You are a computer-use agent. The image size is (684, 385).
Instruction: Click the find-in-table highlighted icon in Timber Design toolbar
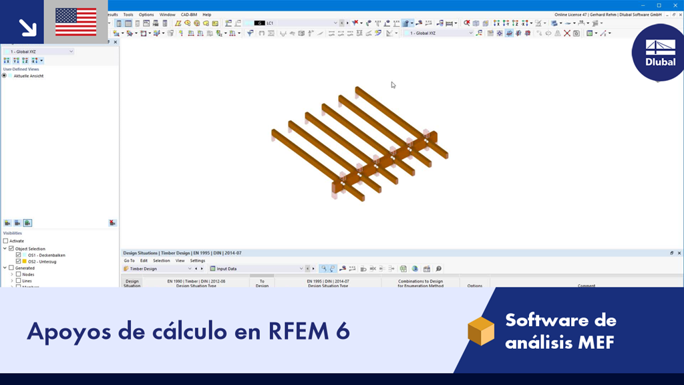point(323,269)
